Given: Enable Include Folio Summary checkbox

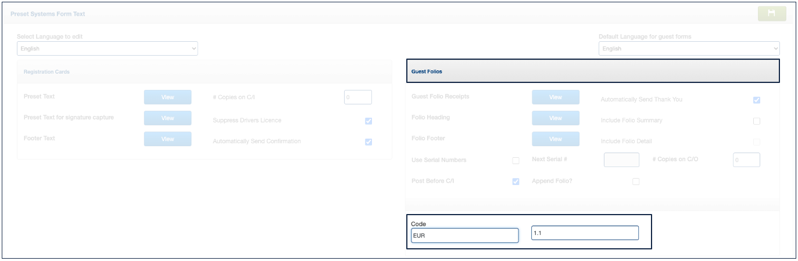Looking at the screenshot, I should [x=756, y=121].
